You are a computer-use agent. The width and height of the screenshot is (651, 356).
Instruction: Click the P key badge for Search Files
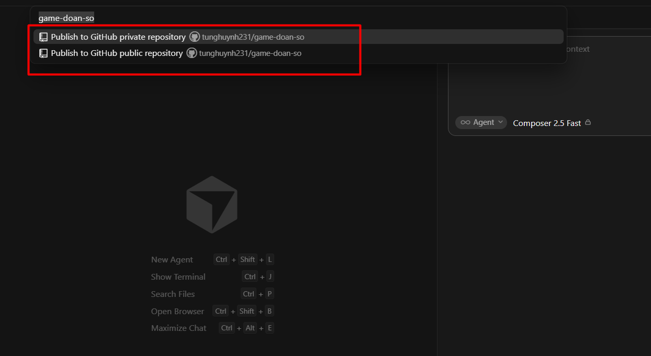point(270,294)
